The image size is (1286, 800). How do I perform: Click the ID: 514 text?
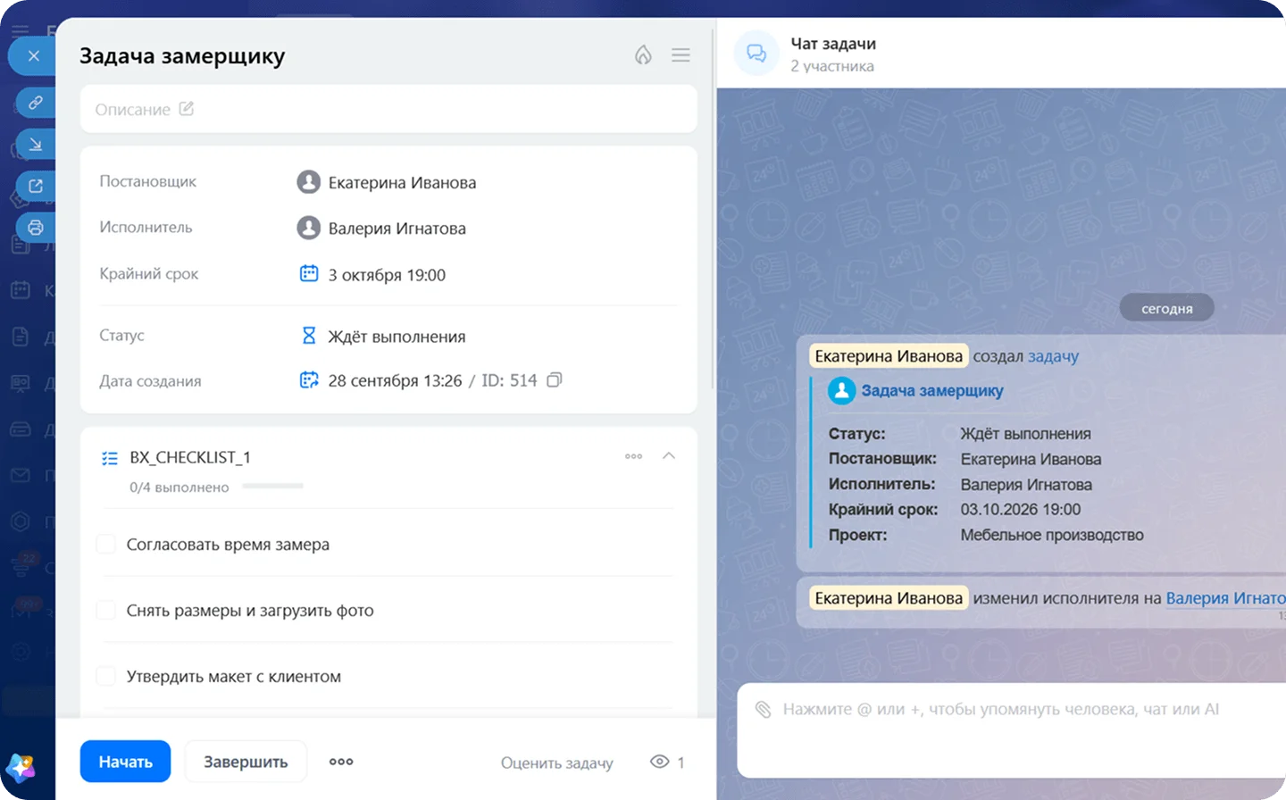click(509, 380)
